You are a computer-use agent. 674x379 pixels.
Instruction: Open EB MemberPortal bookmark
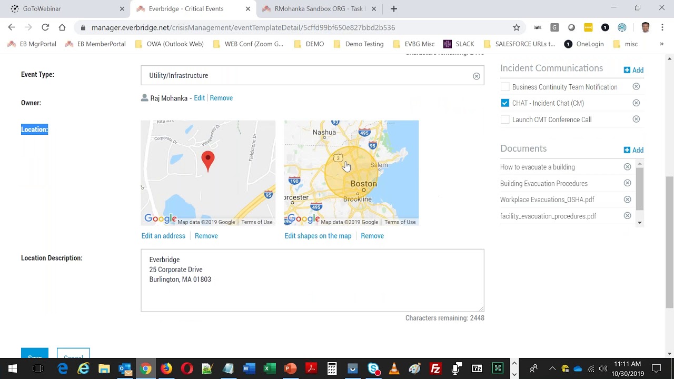pos(95,44)
